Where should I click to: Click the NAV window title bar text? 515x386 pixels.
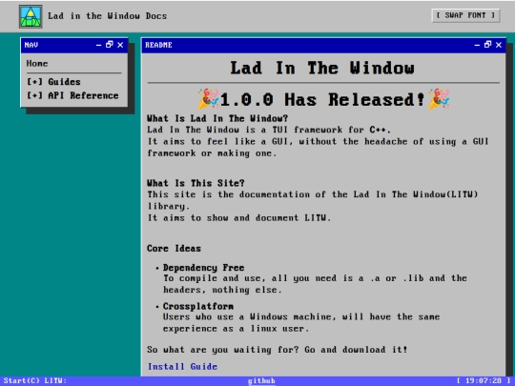tap(31, 45)
